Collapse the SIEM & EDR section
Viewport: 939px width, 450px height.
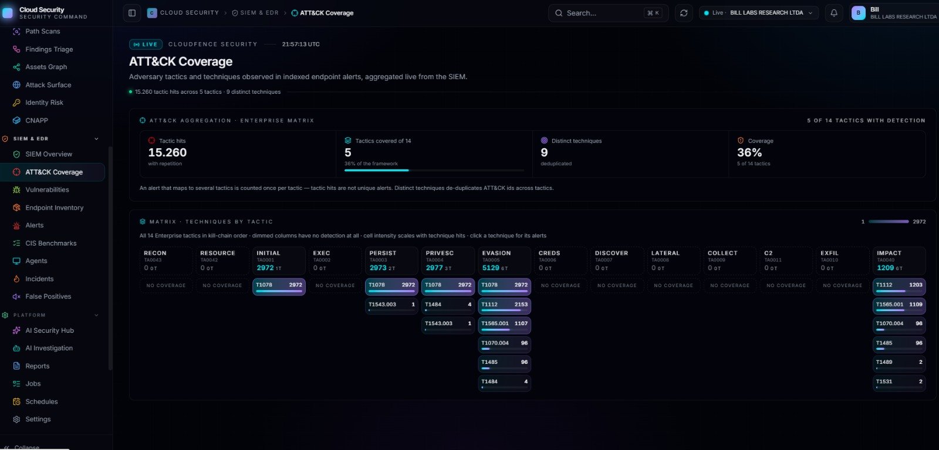click(x=97, y=139)
